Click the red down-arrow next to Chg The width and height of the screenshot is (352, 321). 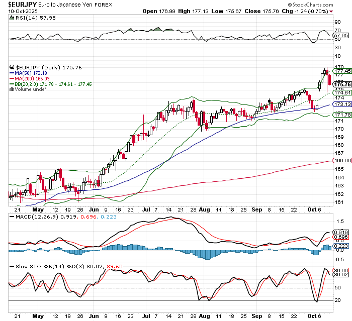point(333,11)
